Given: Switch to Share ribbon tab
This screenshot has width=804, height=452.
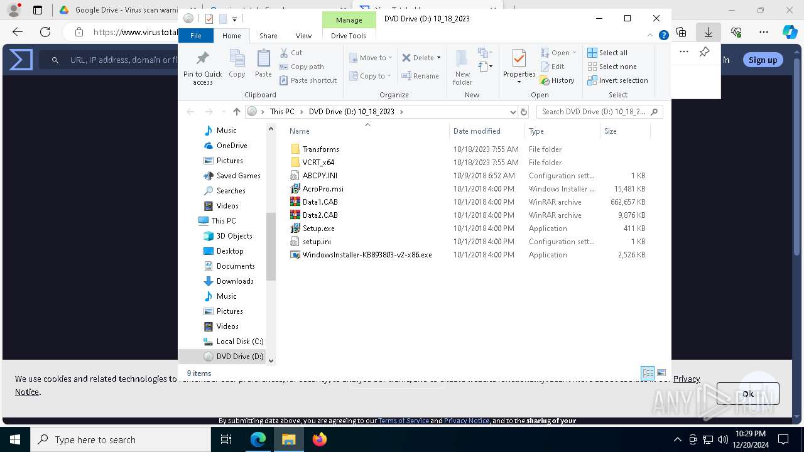Looking at the screenshot, I should tap(268, 36).
